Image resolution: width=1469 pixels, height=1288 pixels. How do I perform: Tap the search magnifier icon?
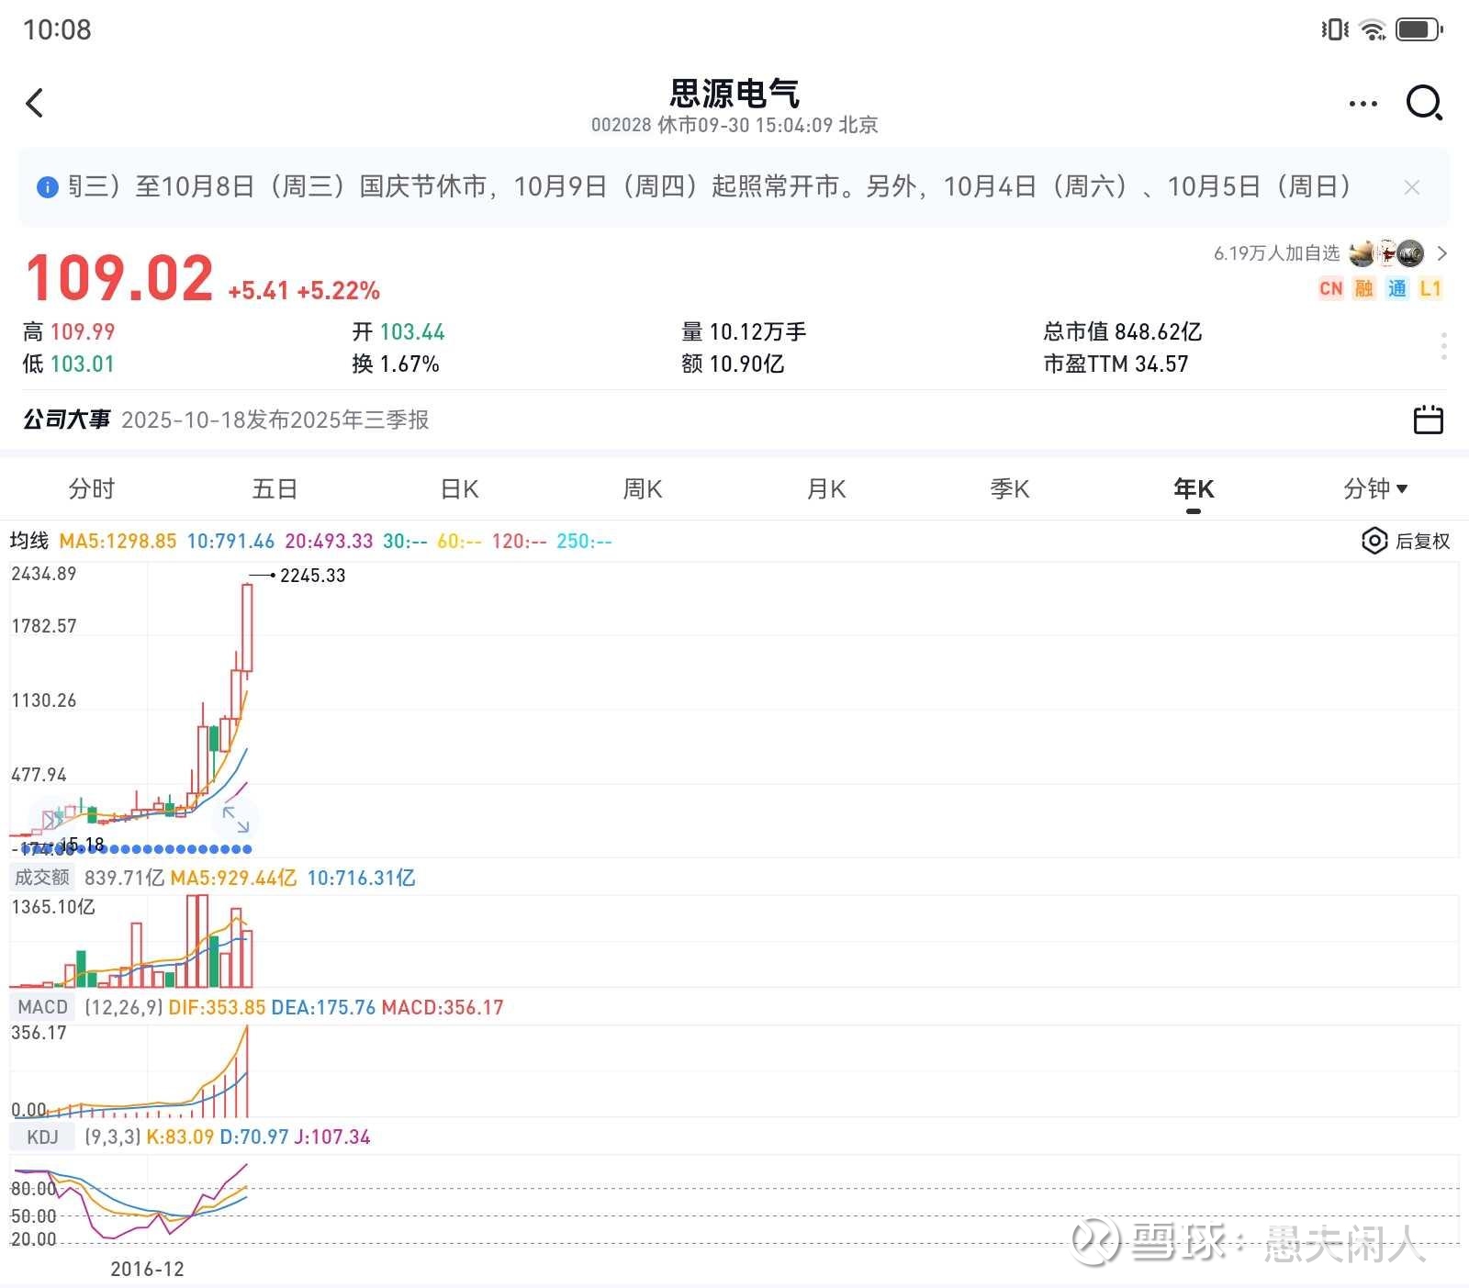coord(1424,103)
